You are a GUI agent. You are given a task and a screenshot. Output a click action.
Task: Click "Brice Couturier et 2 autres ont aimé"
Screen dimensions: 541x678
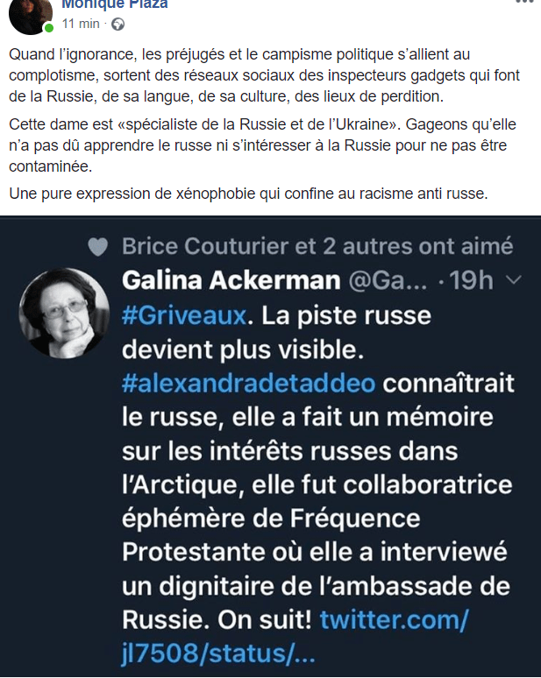tap(317, 248)
